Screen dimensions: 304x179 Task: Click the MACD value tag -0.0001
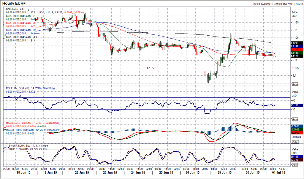pos(297,126)
